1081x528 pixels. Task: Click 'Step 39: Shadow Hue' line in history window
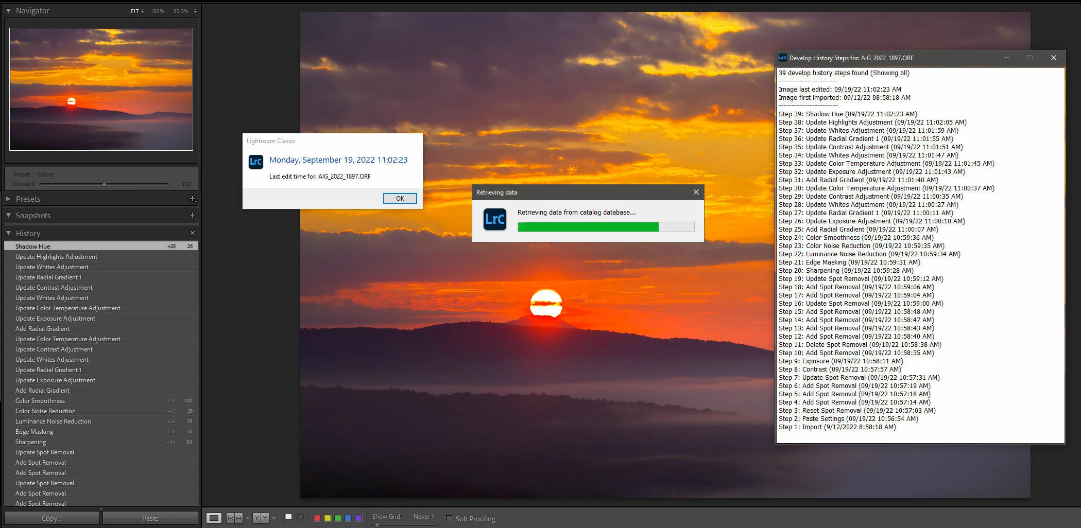coord(848,114)
